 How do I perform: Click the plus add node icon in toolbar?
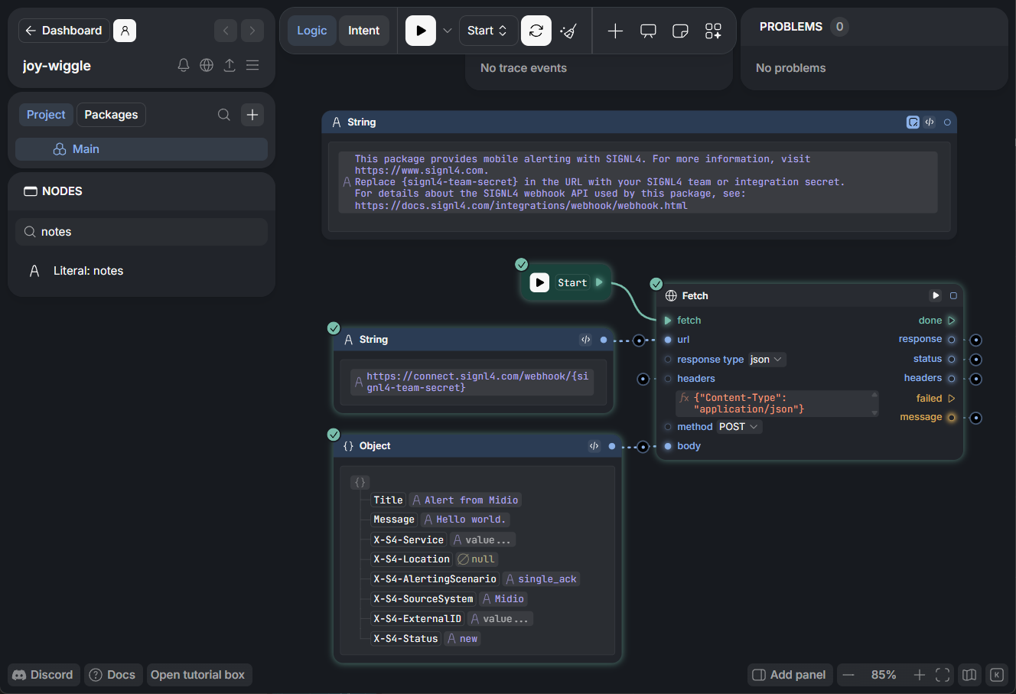coord(615,31)
